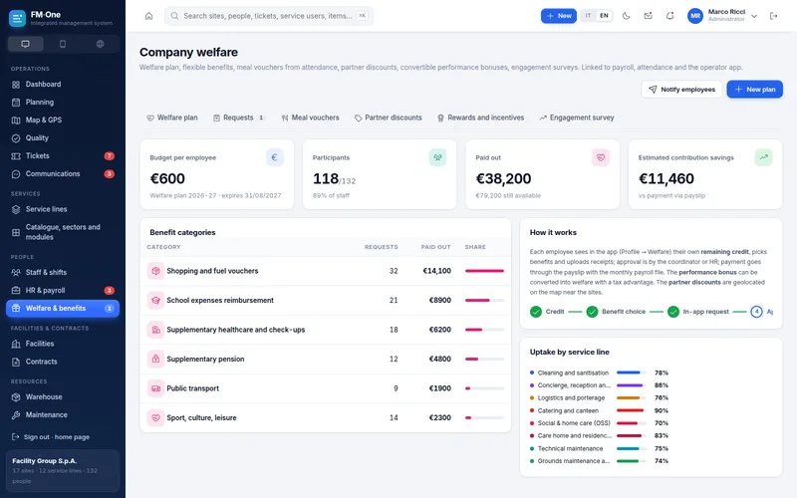The width and height of the screenshot is (797, 498).
Task: Open Dashboard in sidebar
Action: [63, 85]
